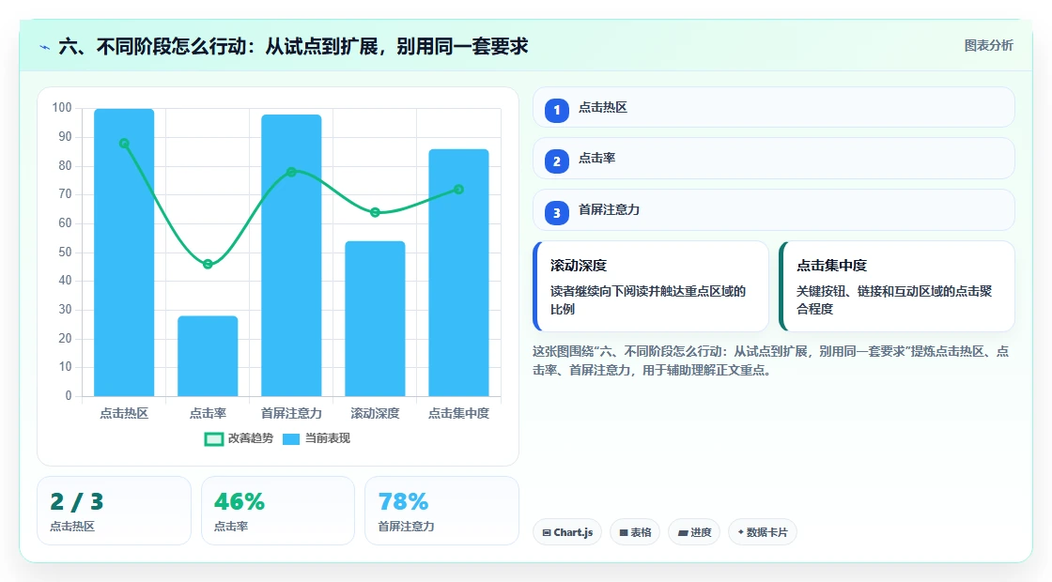Select the 数据卡片 tag
Viewport: 1052px width, 582px height.
pos(762,532)
